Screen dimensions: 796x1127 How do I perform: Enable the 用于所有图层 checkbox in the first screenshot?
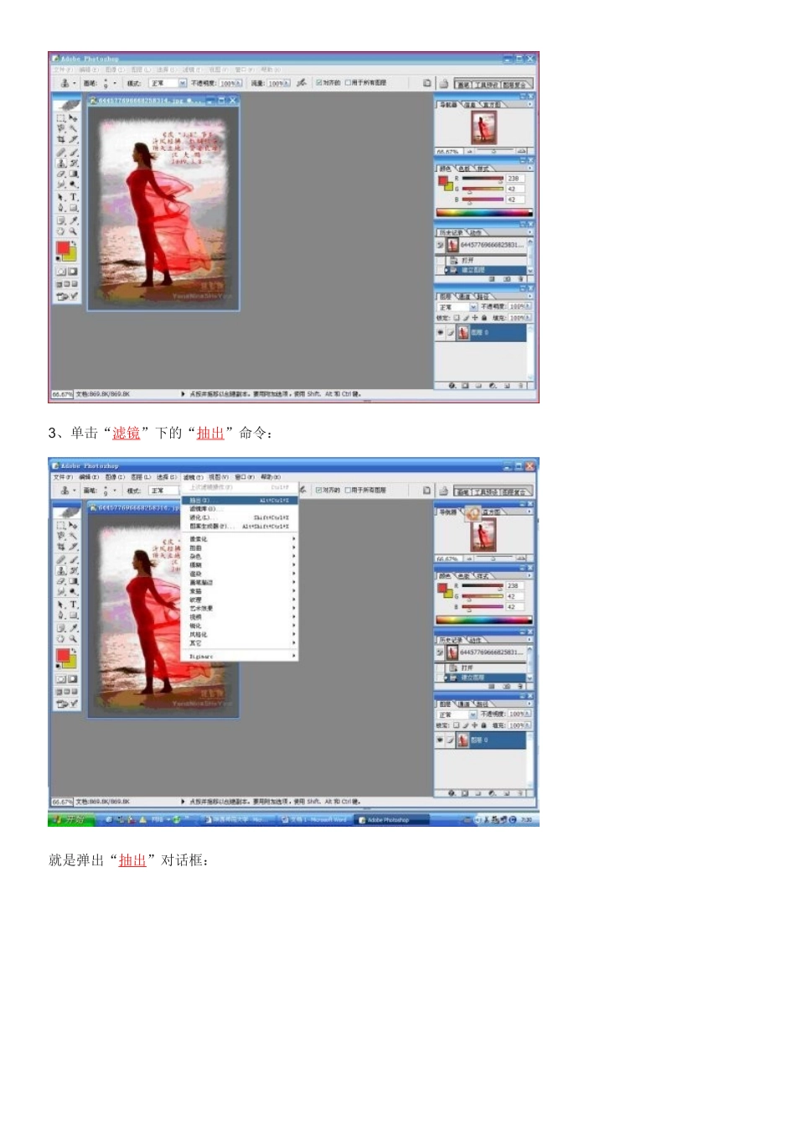tap(349, 83)
